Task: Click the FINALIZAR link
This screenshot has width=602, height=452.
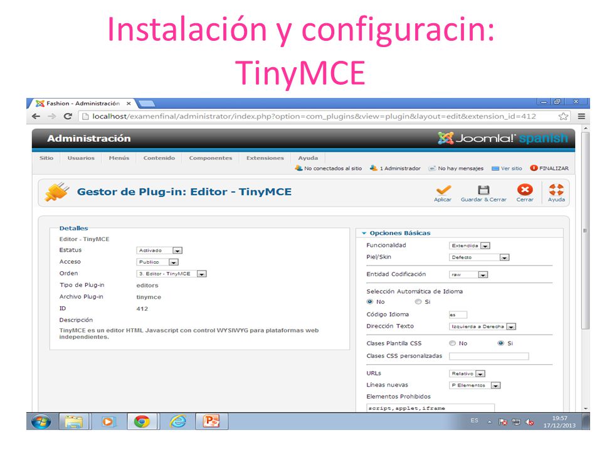Action: tap(554, 168)
